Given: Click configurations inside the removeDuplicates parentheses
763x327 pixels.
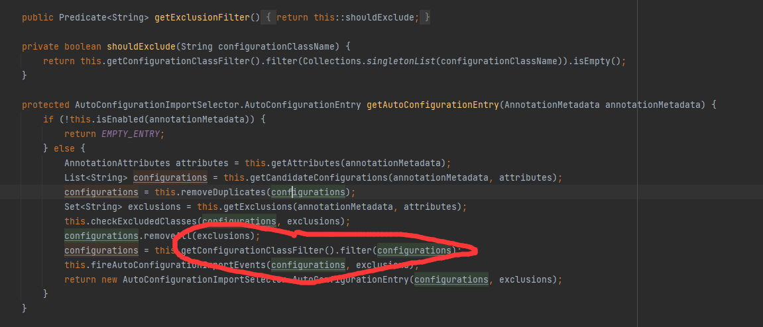Looking at the screenshot, I should [308, 193].
